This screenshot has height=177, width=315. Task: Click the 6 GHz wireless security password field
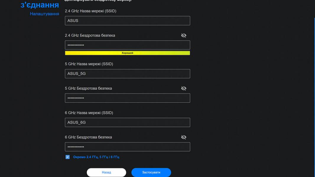(127, 147)
